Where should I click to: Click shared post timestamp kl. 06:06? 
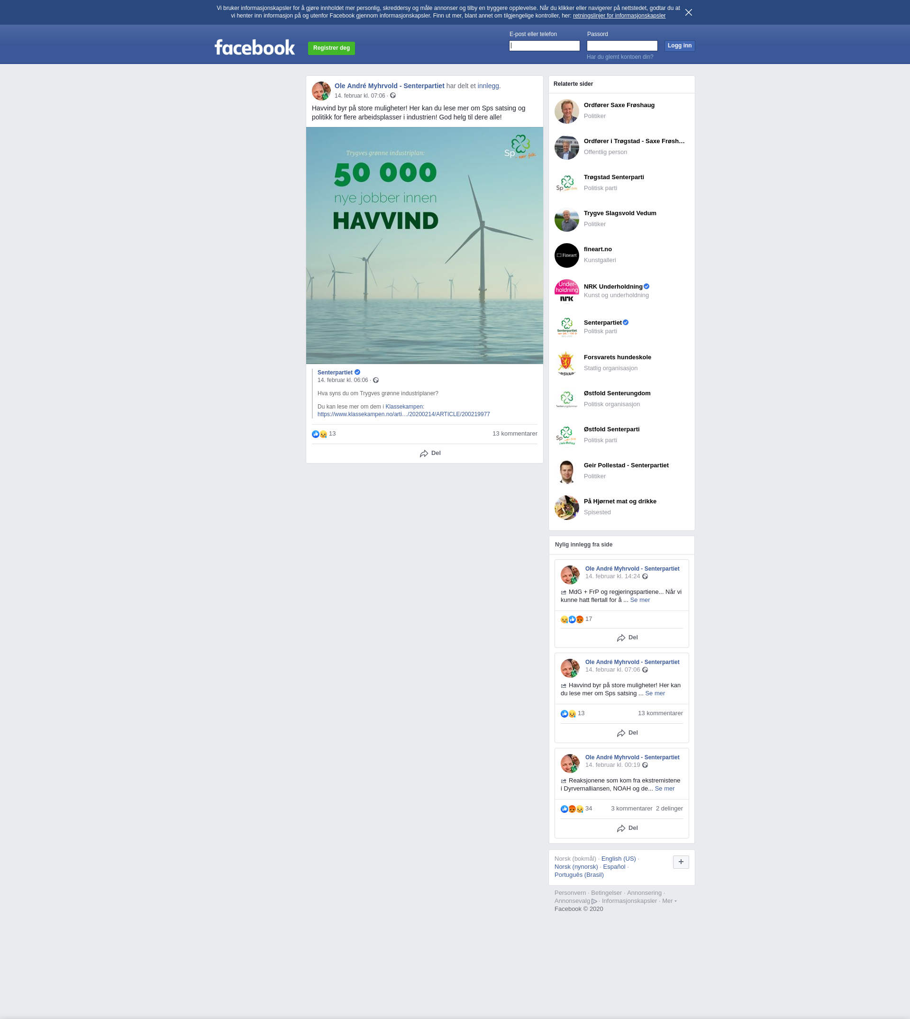(x=342, y=380)
